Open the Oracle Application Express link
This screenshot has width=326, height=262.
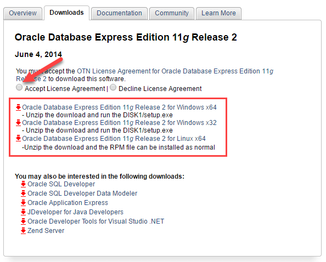pos(68,203)
